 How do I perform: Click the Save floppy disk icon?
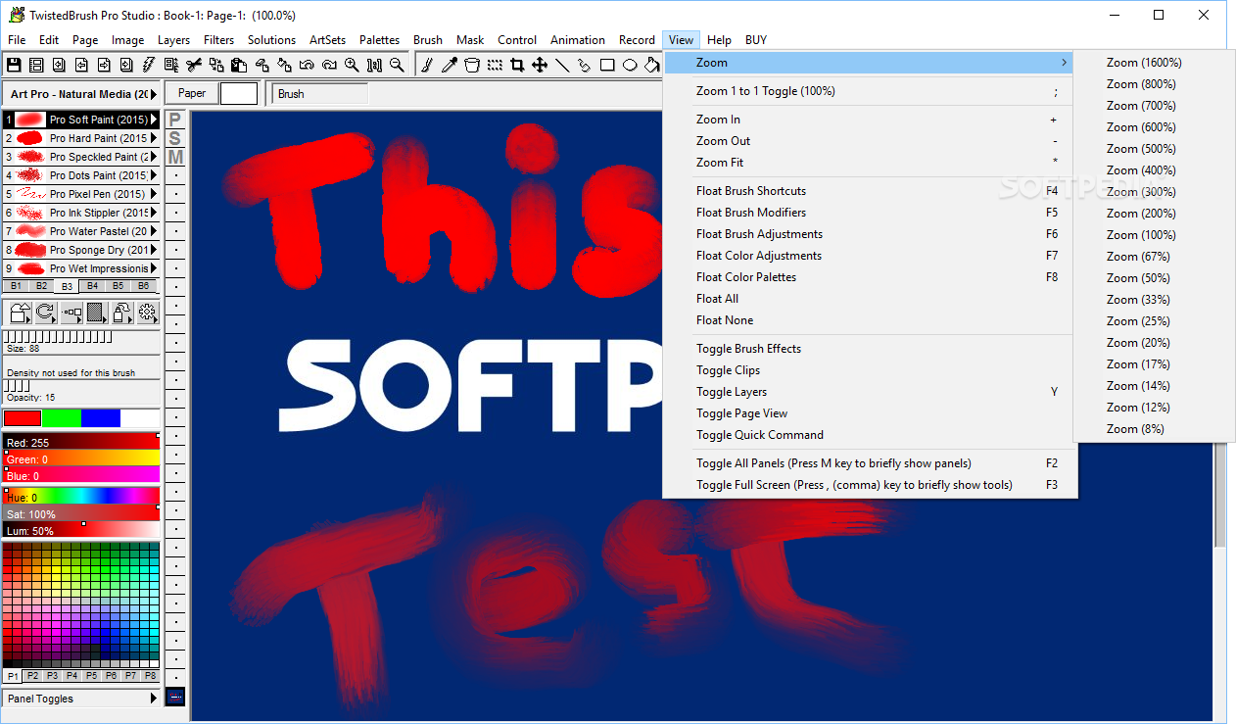14,66
